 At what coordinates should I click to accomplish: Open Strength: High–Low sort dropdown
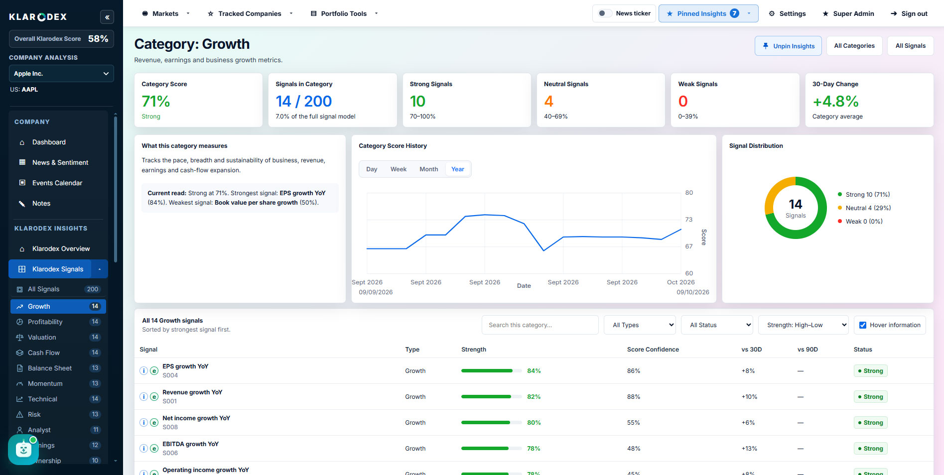[x=803, y=325]
